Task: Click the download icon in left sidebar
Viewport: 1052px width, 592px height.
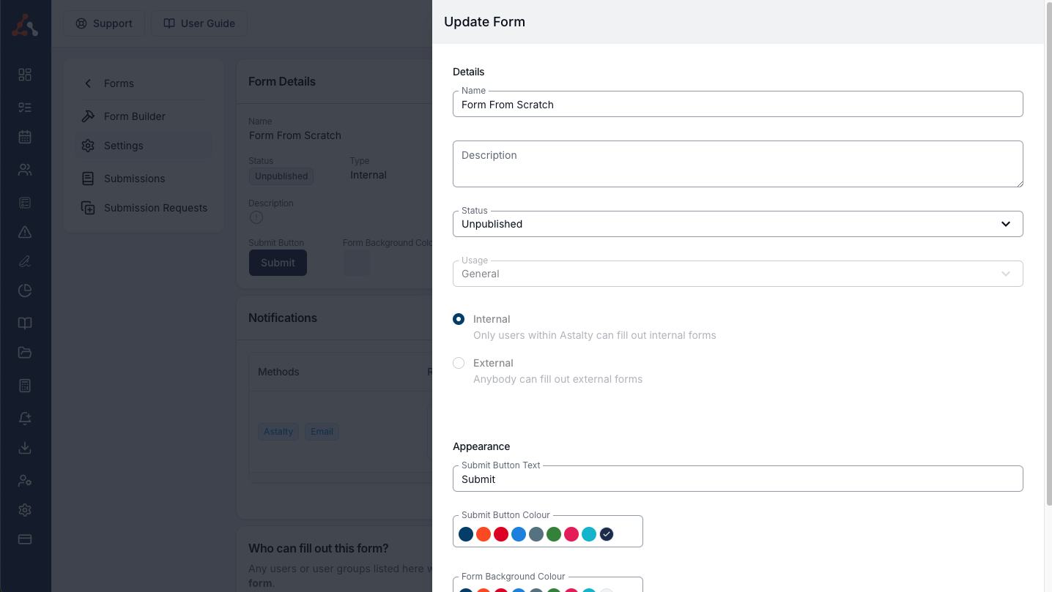Action: click(x=25, y=448)
